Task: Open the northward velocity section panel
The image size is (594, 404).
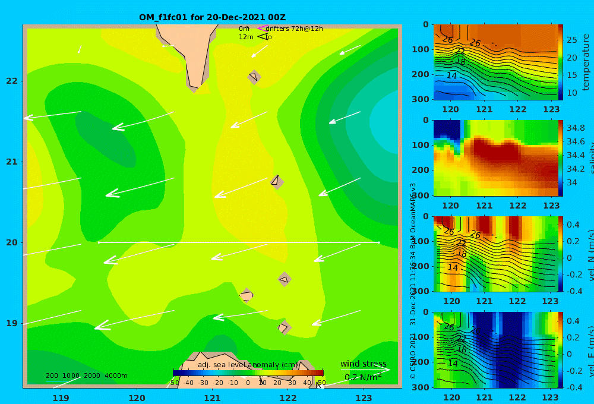Action: pos(495,254)
